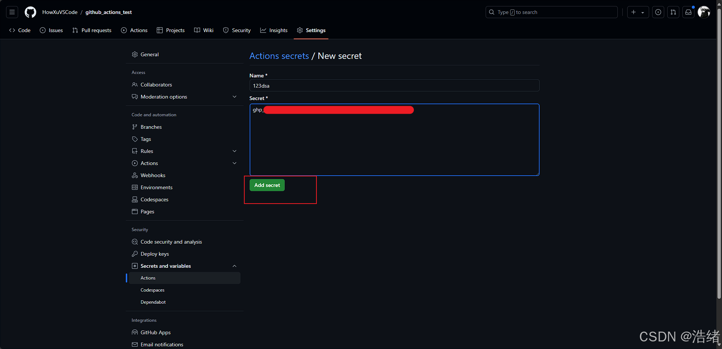Screen dimensions: 722x349
Task: Click the green Add secret button
Action: coord(267,185)
